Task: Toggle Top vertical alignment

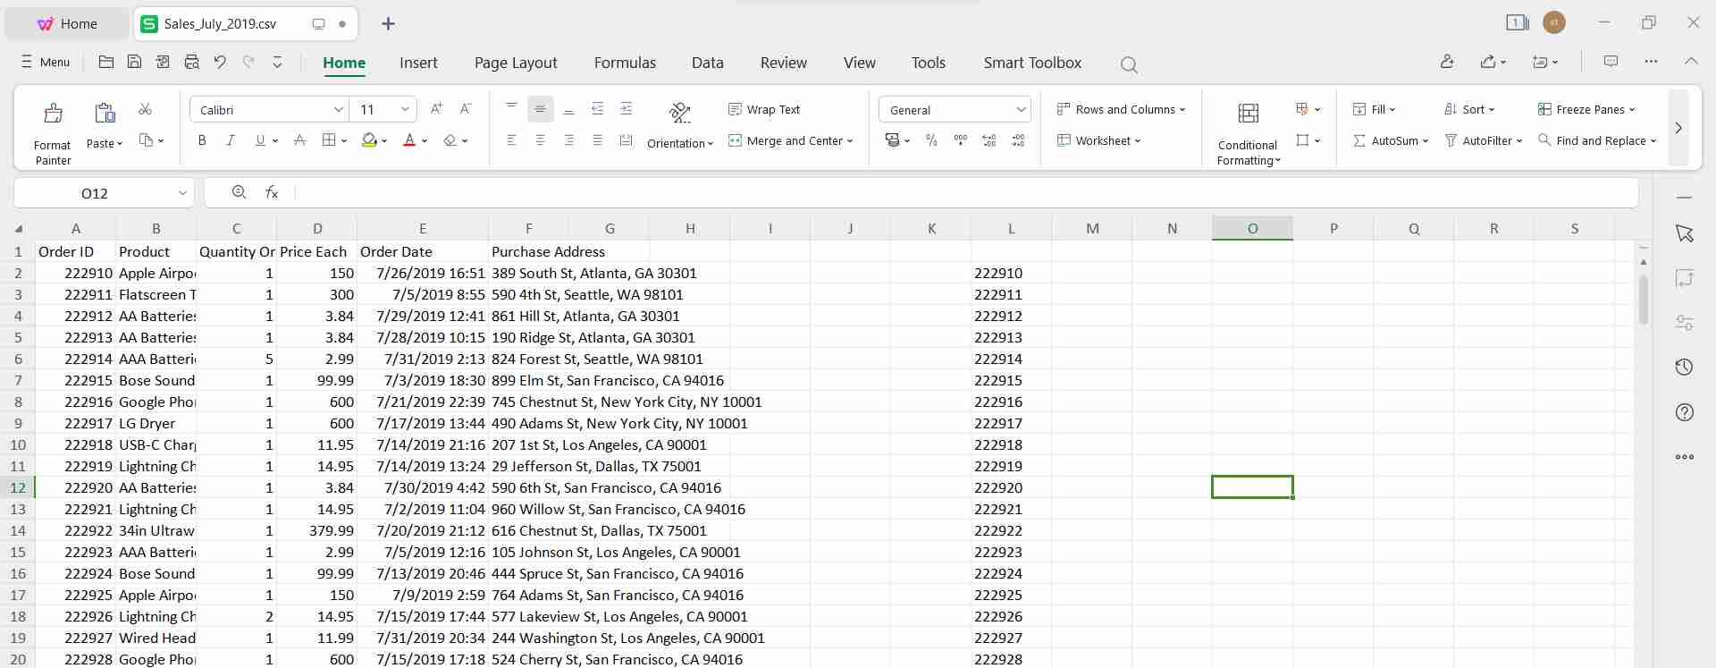Action: click(511, 109)
